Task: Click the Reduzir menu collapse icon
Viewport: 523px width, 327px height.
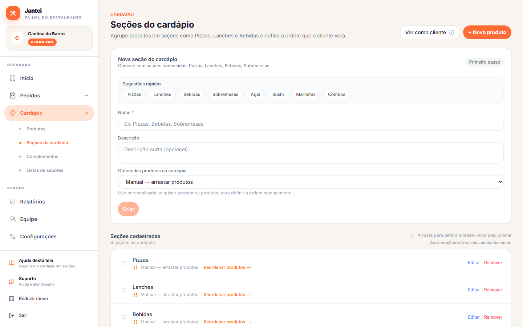Action: point(12,299)
